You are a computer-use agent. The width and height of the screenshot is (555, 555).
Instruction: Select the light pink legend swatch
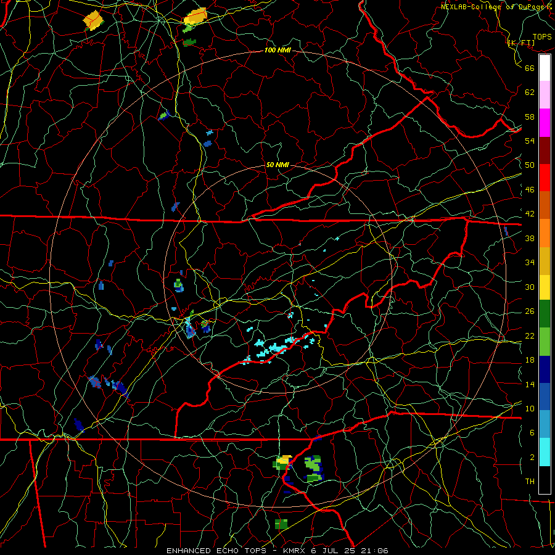[x=545, y=95]
